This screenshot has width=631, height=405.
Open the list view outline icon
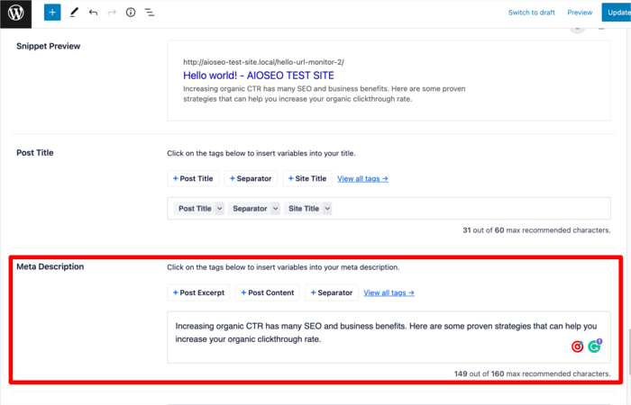pos(150,13)
